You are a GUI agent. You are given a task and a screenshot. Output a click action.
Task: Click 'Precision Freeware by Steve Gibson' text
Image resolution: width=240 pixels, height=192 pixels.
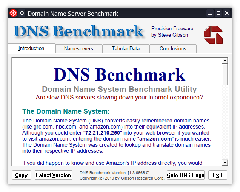[x=172, y=32]
